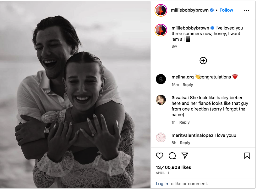Open the black-and-white couple photo
The image size is (257, 189).
coord(75,94)
